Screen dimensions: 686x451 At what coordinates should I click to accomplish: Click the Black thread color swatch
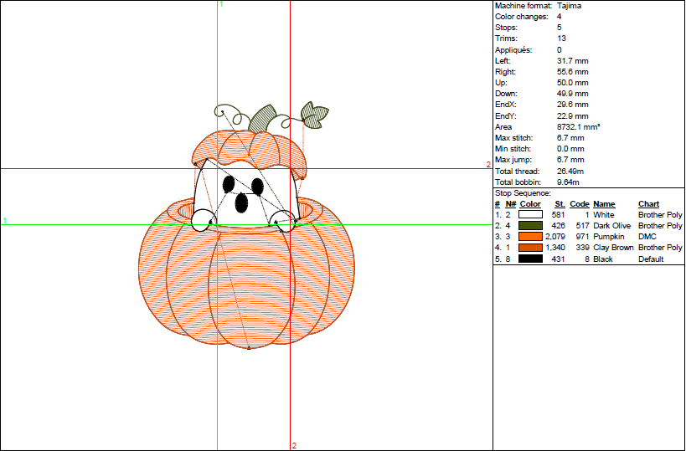coord(530,259)
